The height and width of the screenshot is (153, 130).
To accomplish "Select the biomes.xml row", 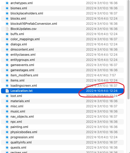I will [x=62, y=8].
